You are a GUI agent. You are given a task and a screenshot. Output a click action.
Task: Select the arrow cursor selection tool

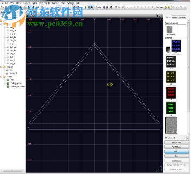point(59,7)
